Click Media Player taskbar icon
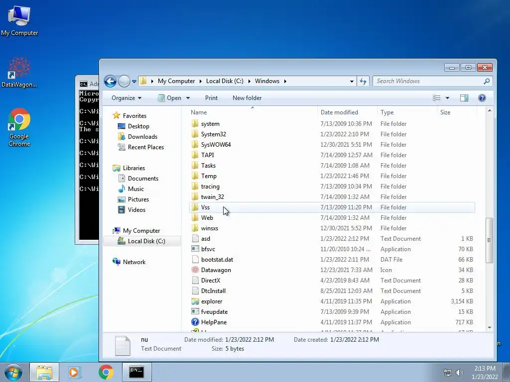 point(74,372)
